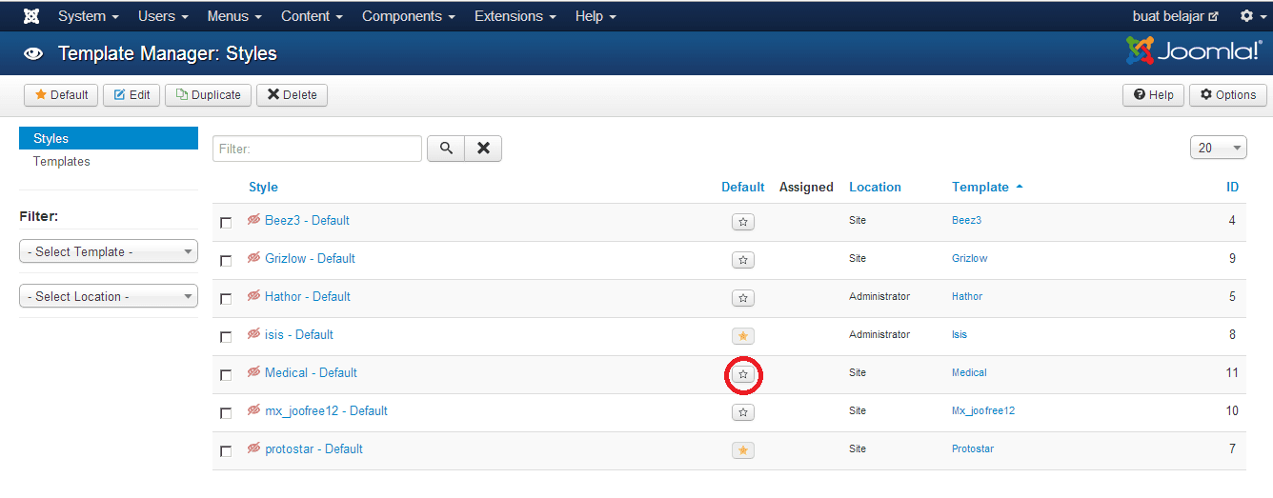Sort by the Style column header

pos(263,187)
